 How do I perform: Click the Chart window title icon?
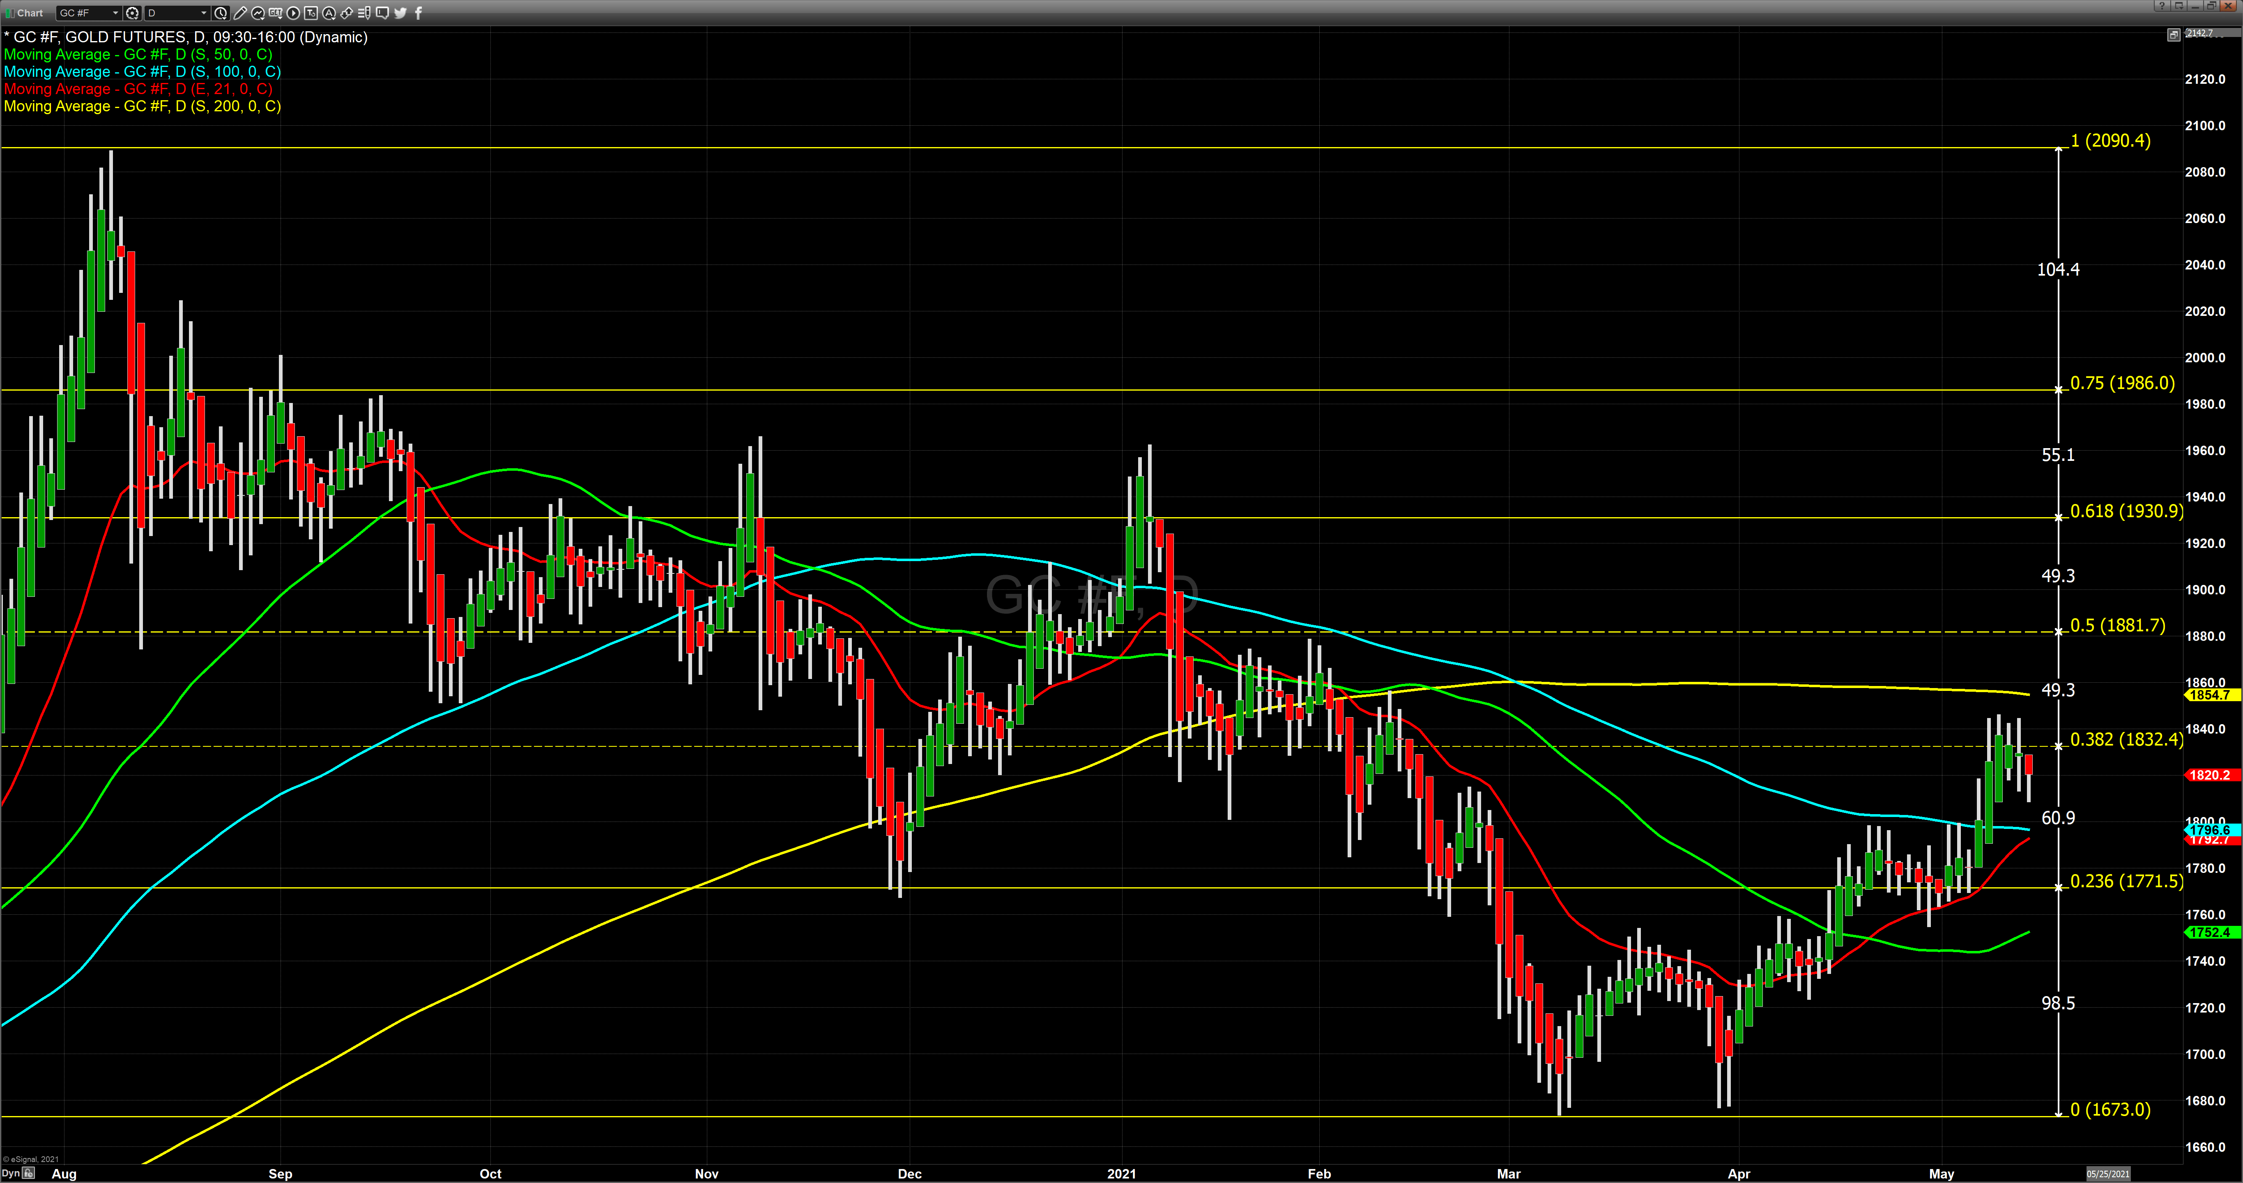coord(9,13)
